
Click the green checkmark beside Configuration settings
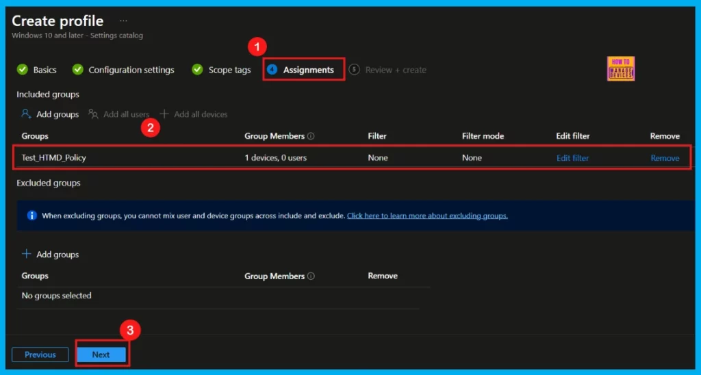(78, 70)
